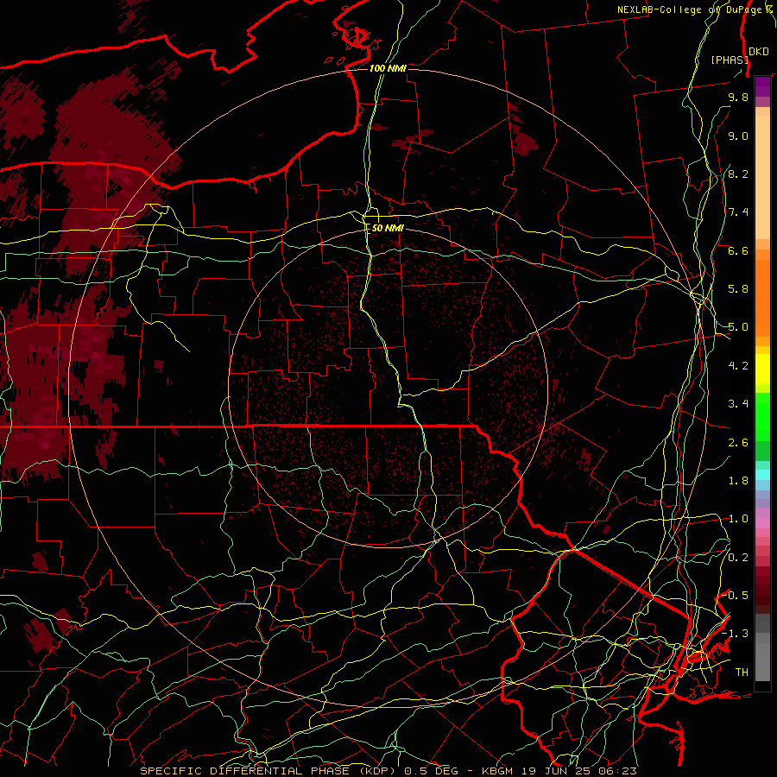Pick the yellow band of the color scale
Viewport: 777px width, 777px height.
pos(762,370)
